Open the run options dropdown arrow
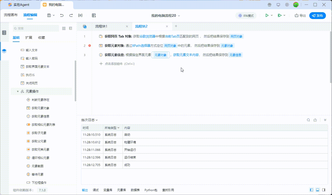This screenshot has width=332, height=195. 272,15
